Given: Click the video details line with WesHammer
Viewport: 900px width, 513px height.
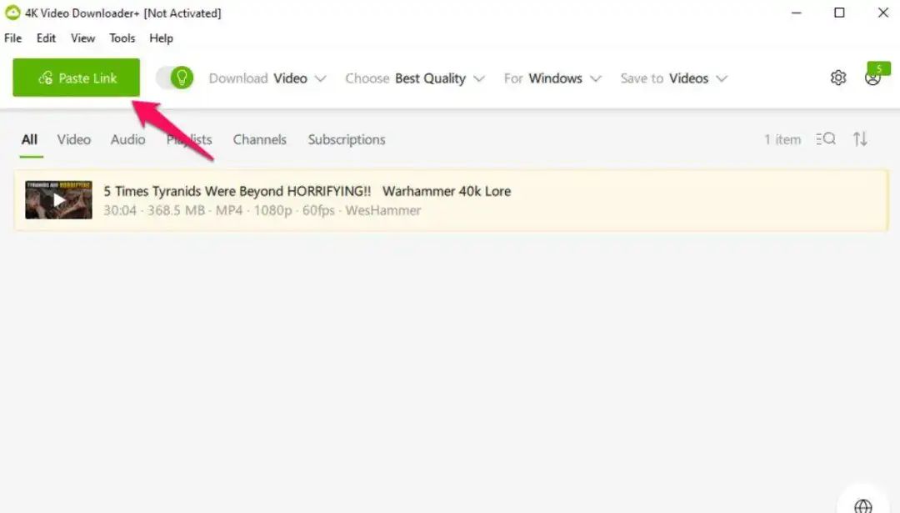Looking at the screenshot, I should point(262,210).
